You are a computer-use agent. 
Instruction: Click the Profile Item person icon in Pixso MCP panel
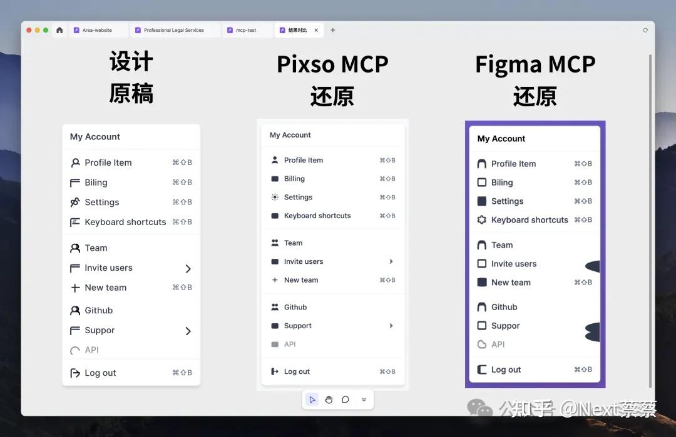click(274, 159)
